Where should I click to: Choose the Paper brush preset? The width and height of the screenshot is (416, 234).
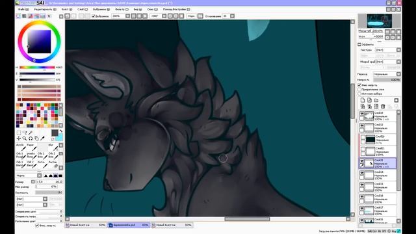pyautogui.click(x=31, y=147)
